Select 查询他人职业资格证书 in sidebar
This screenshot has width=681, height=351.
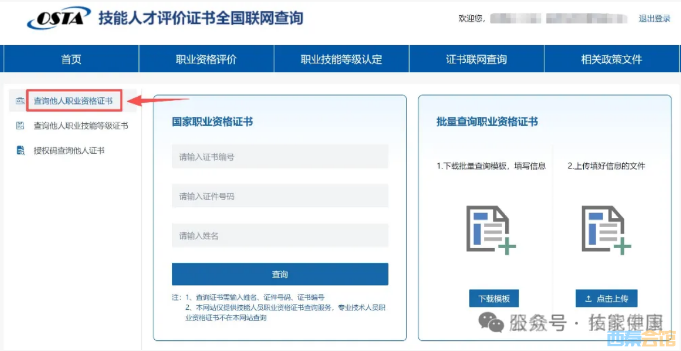[73, 101]
